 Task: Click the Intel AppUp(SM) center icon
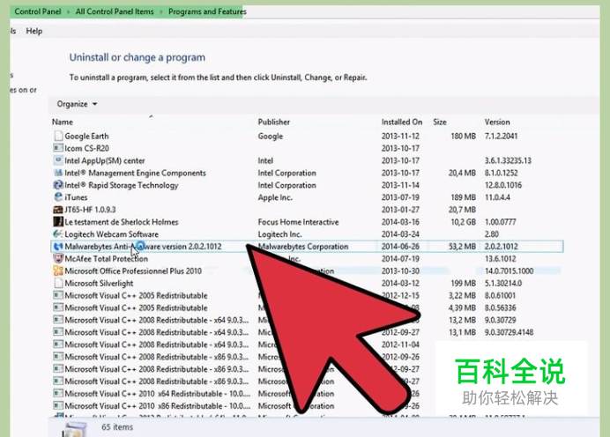58,160
